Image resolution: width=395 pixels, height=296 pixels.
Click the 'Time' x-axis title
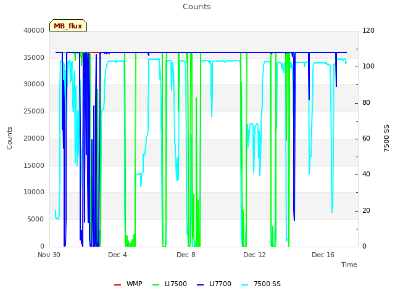[349, 265]
